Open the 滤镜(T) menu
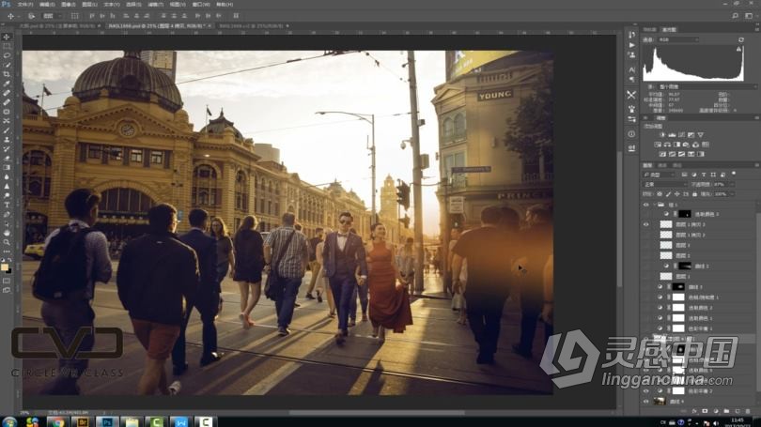The image size is (761, 427). [x=156, y=5]
